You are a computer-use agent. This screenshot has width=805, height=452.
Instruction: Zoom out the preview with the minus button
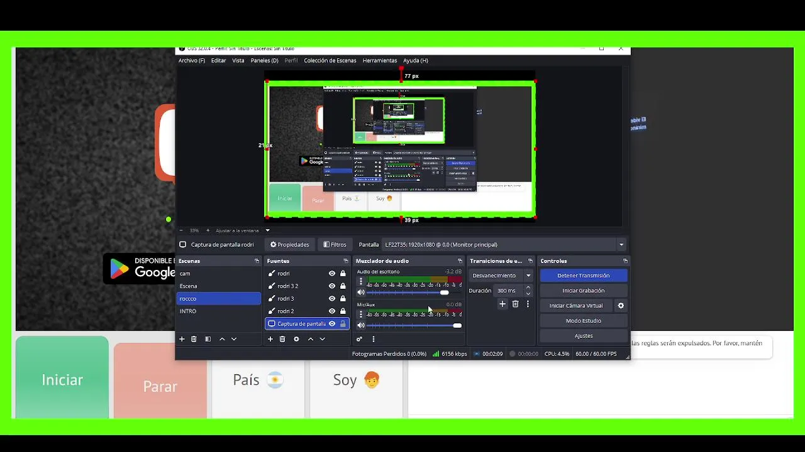tap(181, 230)
